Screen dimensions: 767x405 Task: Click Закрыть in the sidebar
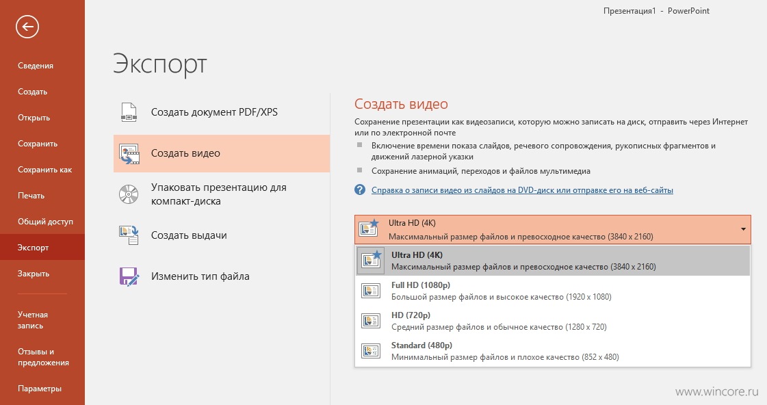[x=34, y=273]
